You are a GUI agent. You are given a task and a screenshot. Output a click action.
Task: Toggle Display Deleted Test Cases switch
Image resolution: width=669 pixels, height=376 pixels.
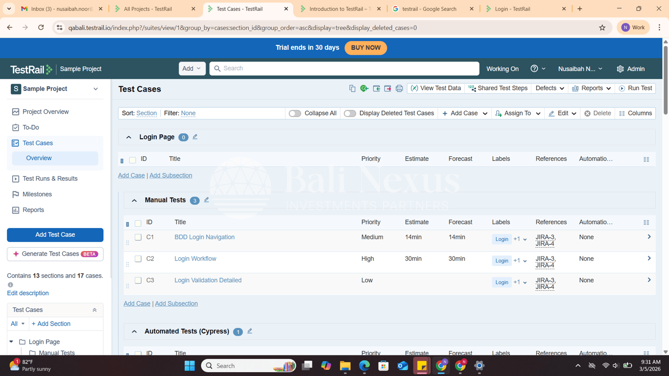click(350, 114)
